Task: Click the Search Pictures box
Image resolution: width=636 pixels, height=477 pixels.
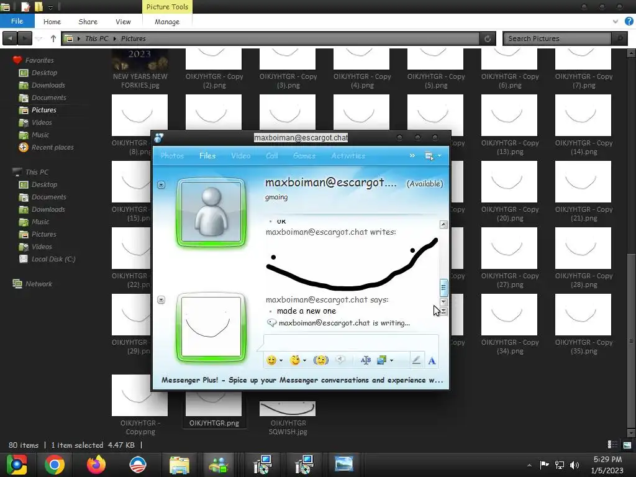Action: pyautogui.click(x=558, y=39)
